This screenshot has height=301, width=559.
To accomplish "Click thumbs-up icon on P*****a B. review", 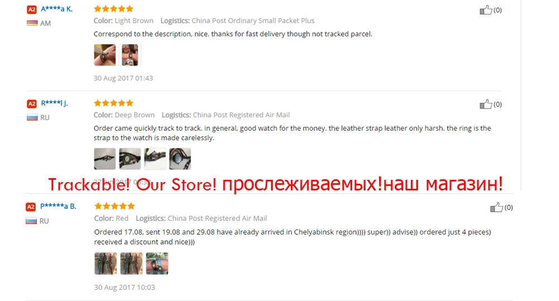I will coord(496,207).
